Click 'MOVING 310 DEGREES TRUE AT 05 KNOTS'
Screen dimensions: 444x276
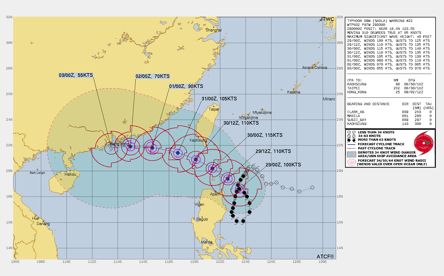pos(384,33)
